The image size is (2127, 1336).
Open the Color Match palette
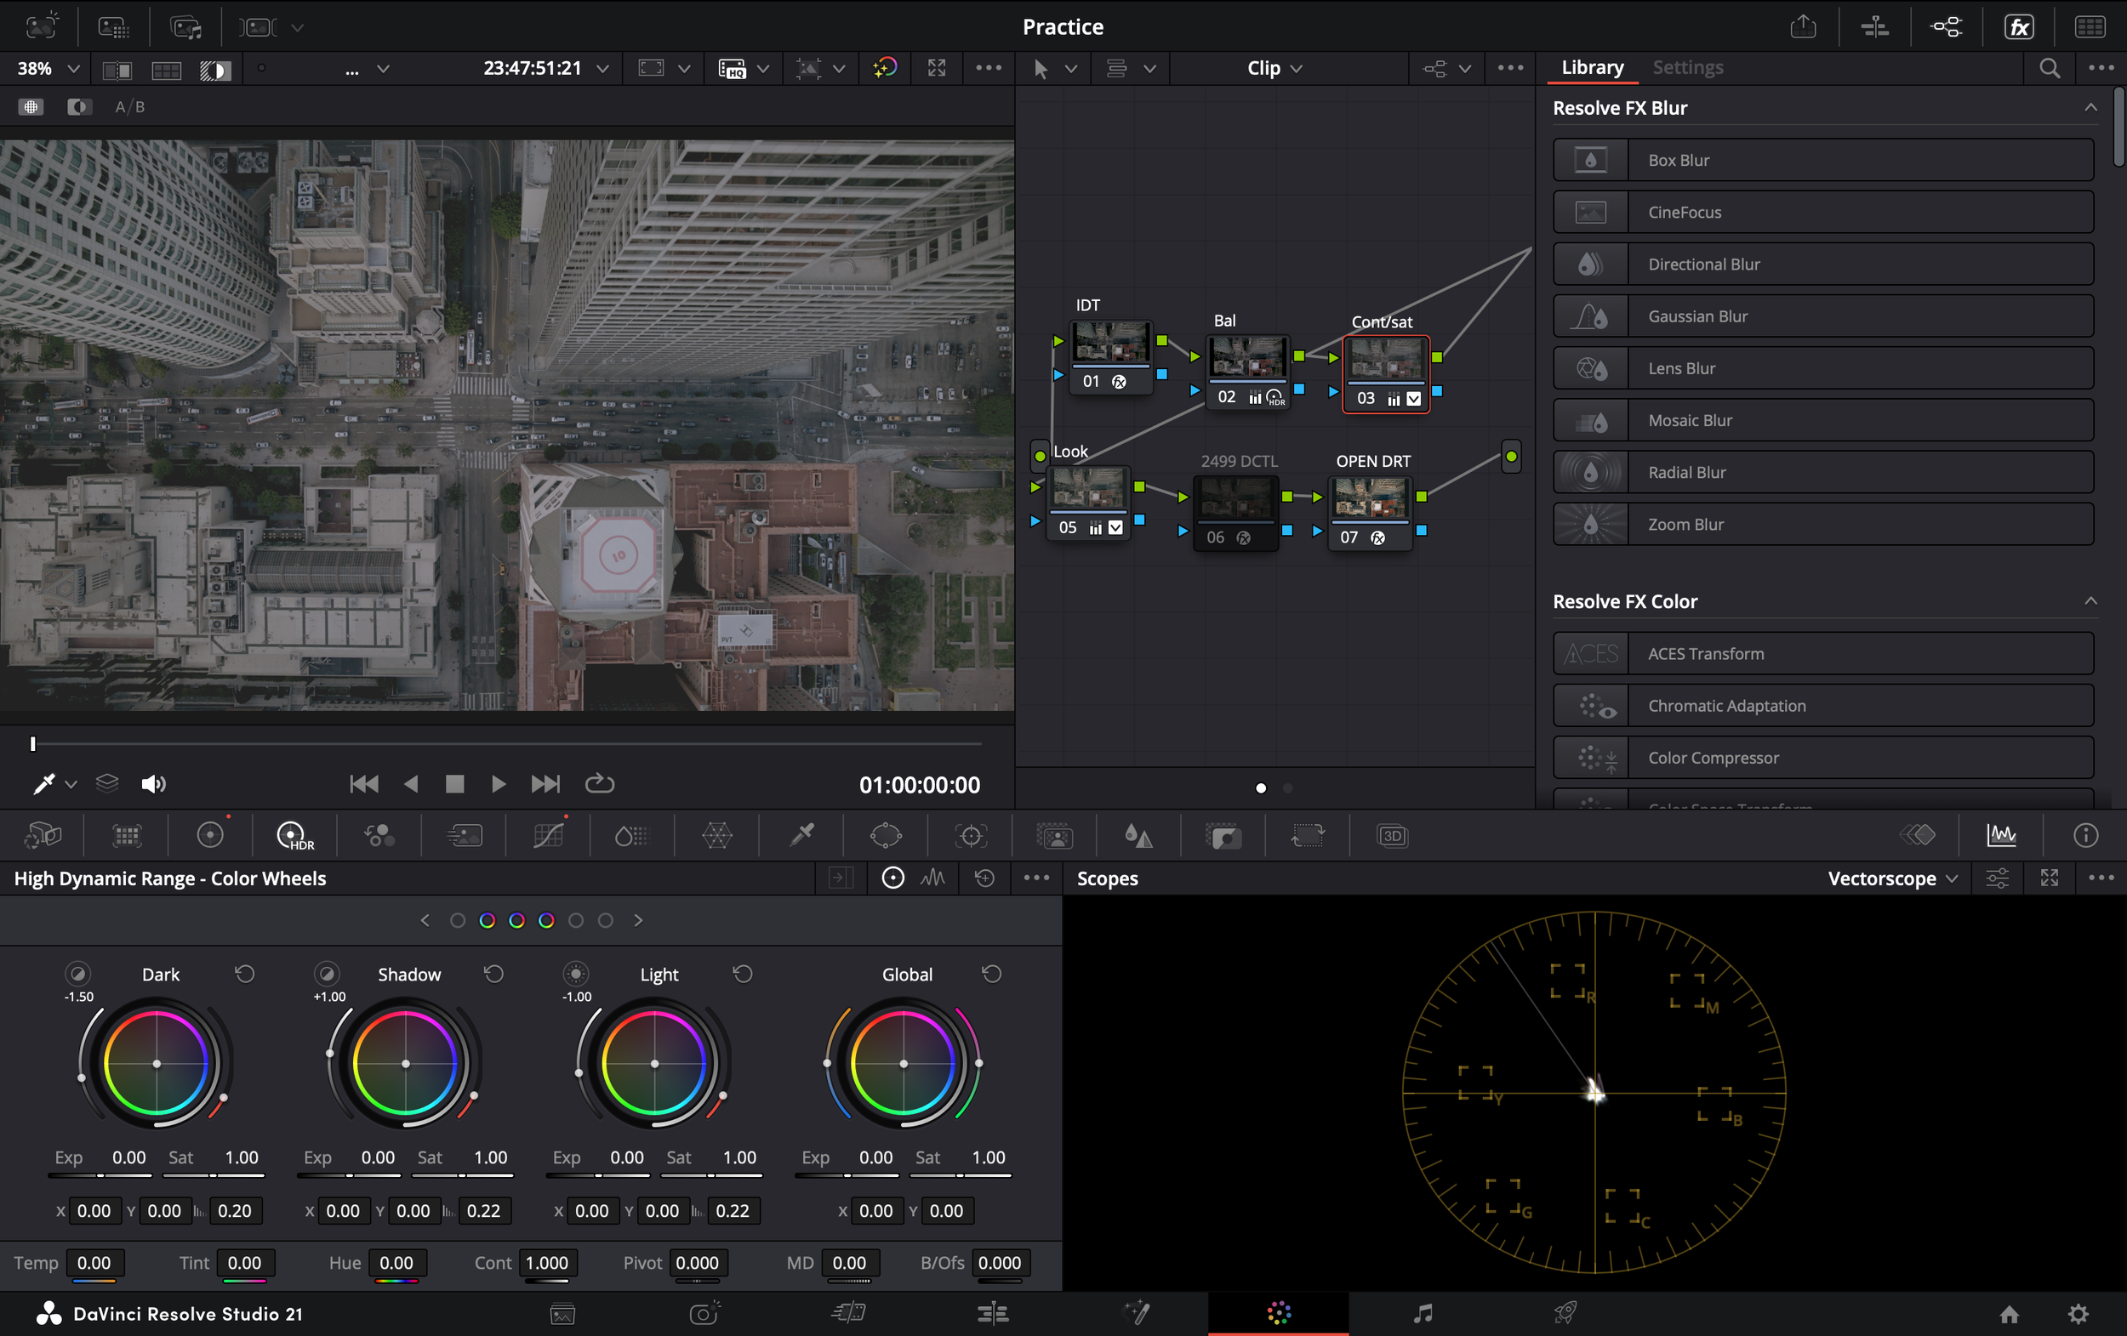[x=126, y=835]
